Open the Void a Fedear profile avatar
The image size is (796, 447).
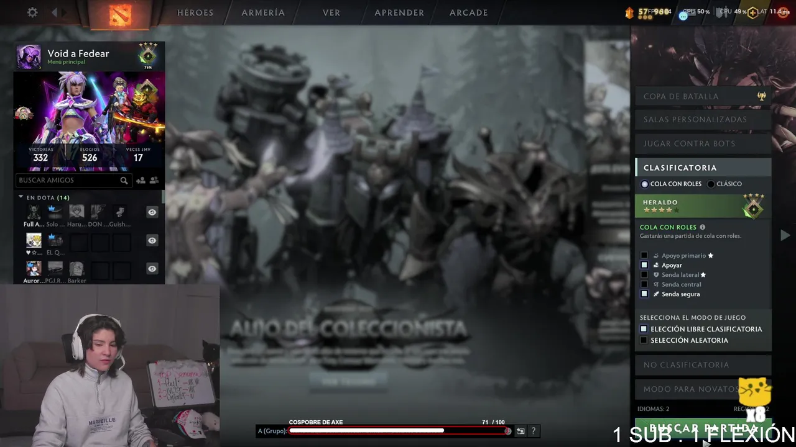[29, 57]
